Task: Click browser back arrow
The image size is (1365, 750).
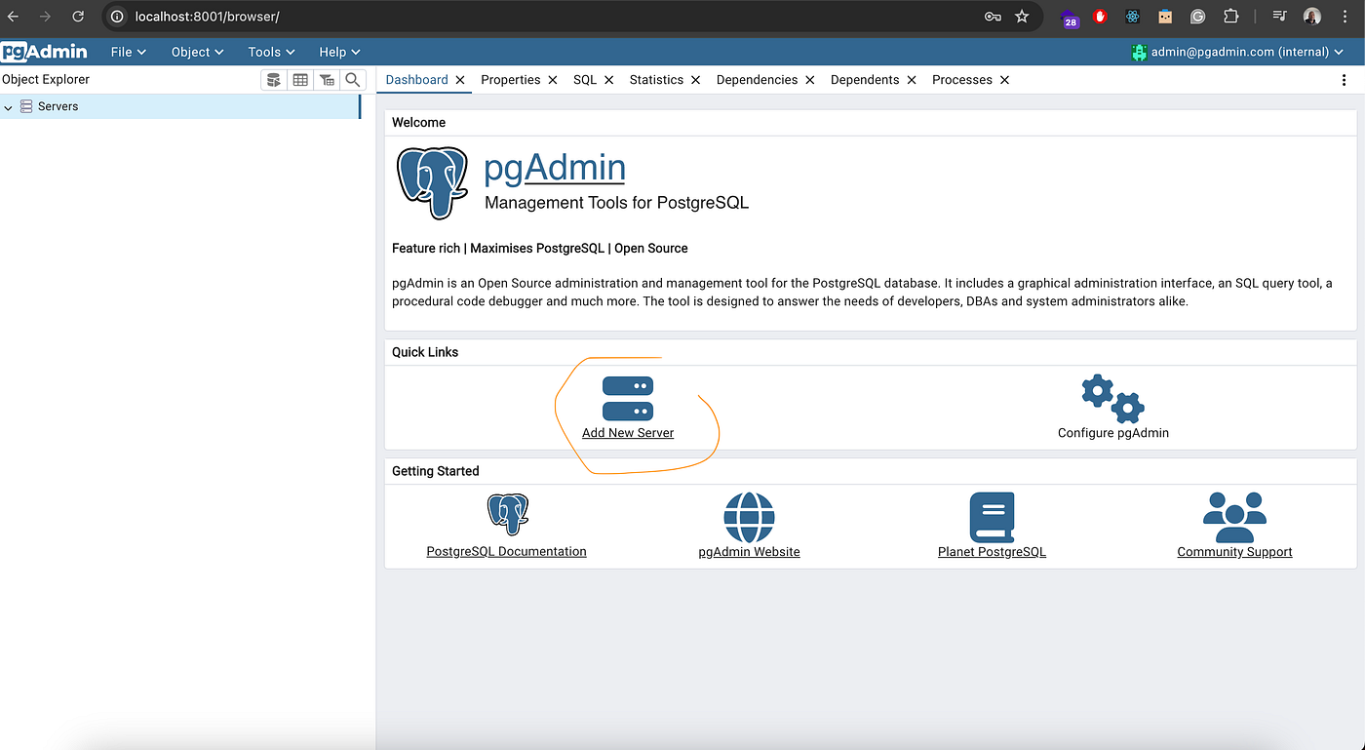Action: tap(14, 17)
